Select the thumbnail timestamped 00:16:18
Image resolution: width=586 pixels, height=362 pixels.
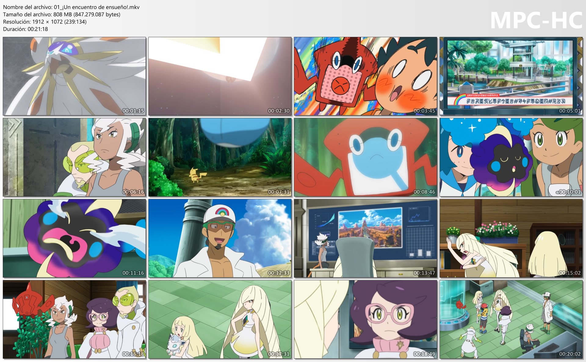74,319
